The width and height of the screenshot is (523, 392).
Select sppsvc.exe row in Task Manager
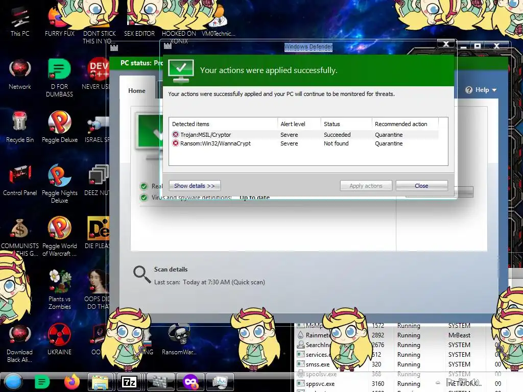click(400, 384)
